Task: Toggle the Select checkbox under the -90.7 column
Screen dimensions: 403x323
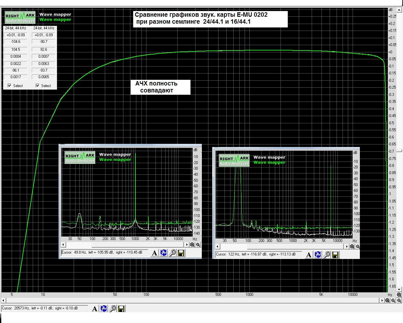Action: point(37,85)
